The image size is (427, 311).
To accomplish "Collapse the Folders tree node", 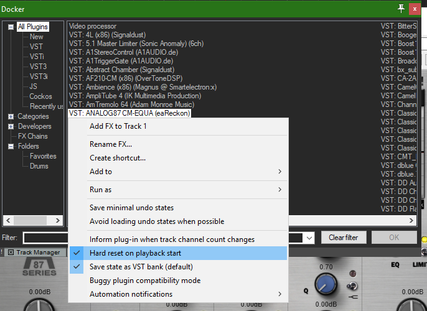I will pos(11,146).
